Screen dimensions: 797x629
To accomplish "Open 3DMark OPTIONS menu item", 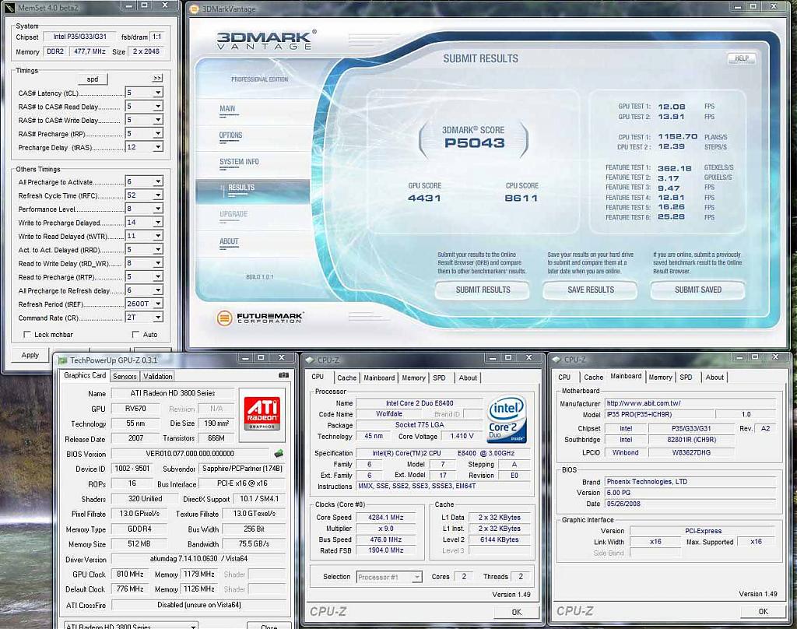I will click(230, 135).
